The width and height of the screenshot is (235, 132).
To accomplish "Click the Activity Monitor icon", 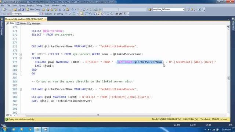I will click(95, 10).
